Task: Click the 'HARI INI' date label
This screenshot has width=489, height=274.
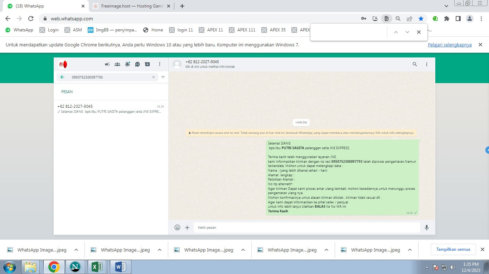Action: click(301, 122)
